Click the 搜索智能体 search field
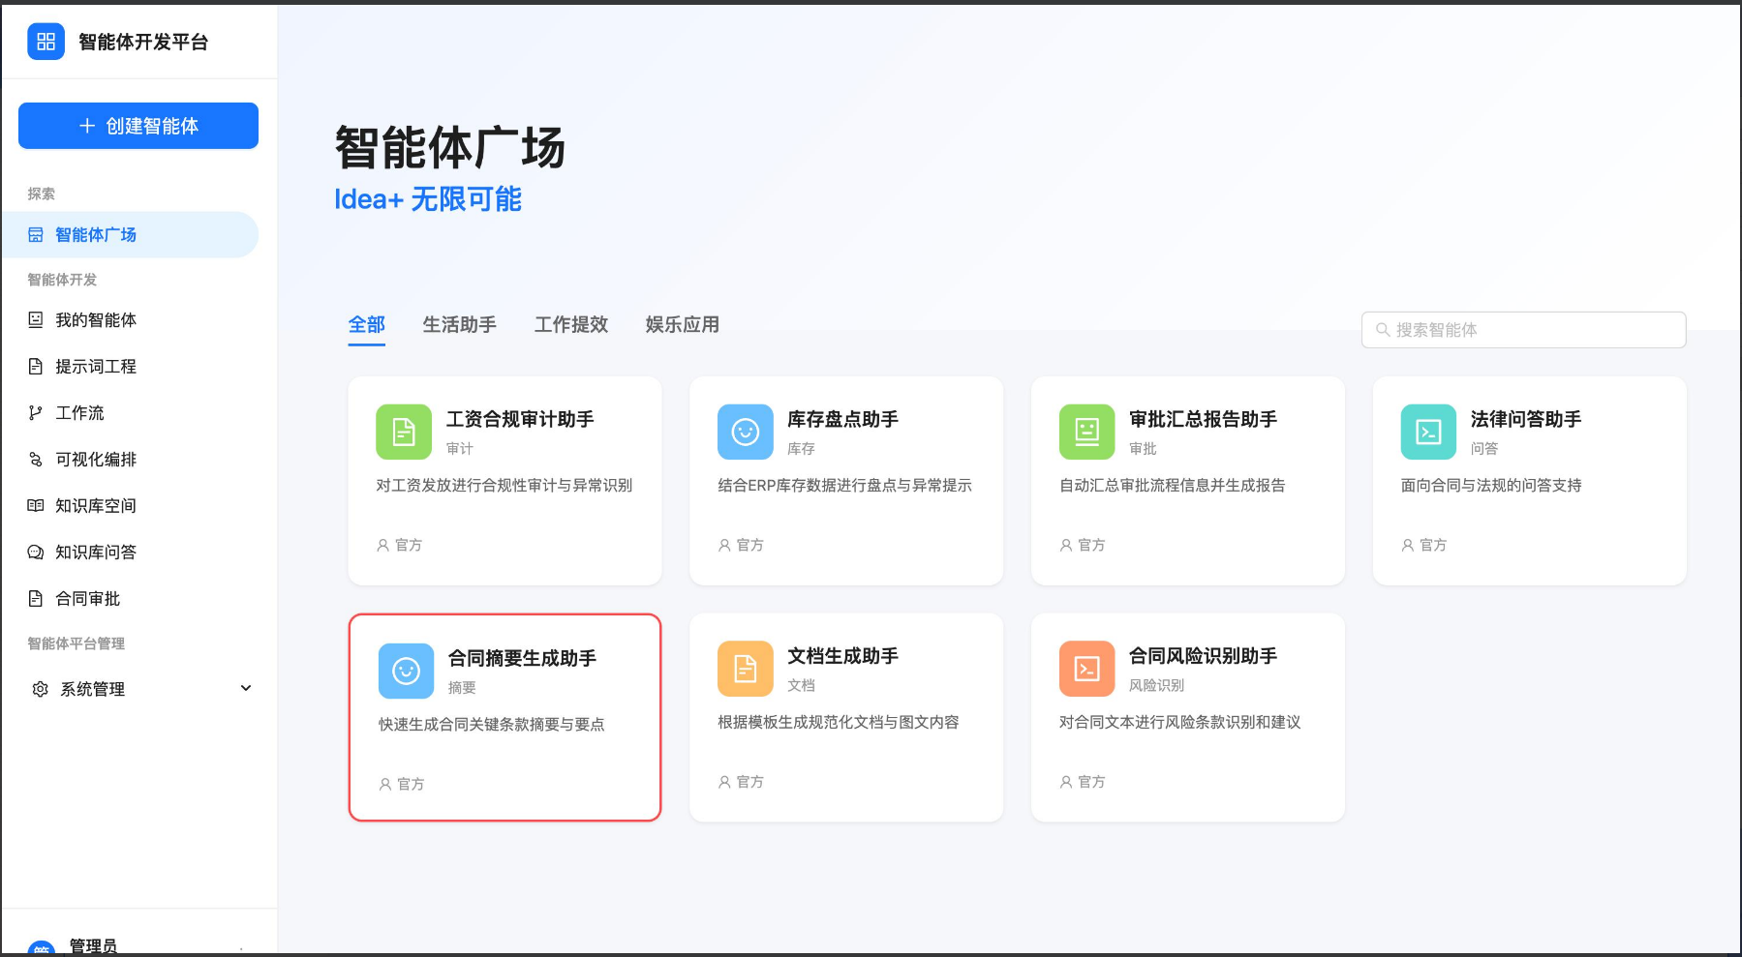Viewport: 1742px width, 957px height. [1522, 329]
